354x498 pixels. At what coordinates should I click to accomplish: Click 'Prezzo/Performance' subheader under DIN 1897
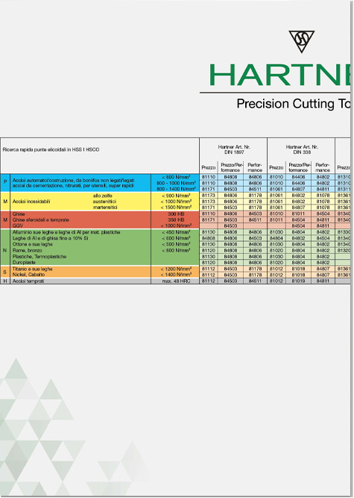point(231,167)
